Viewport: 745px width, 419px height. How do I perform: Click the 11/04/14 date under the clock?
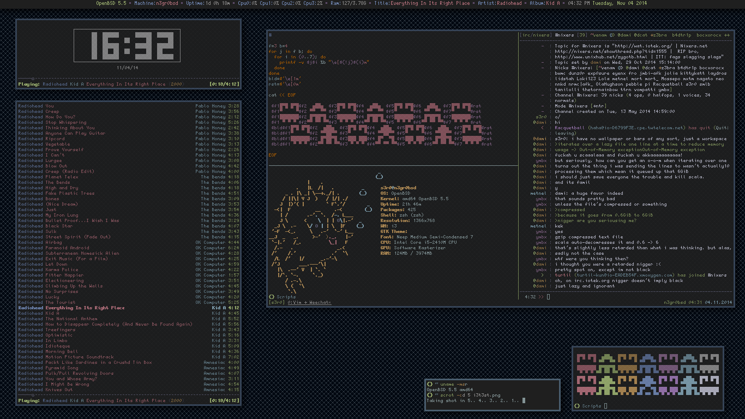pyautogui.click(x=128, y=68)
